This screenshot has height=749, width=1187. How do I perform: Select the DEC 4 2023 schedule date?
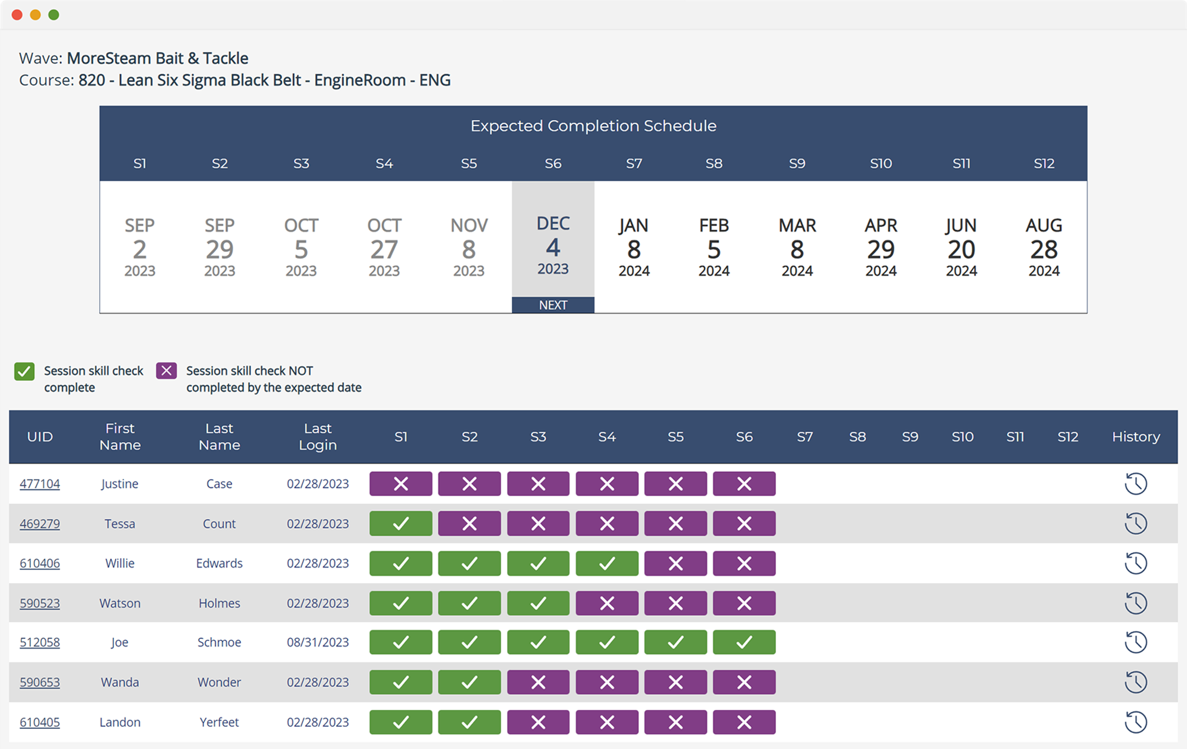[x=553, y=246]
